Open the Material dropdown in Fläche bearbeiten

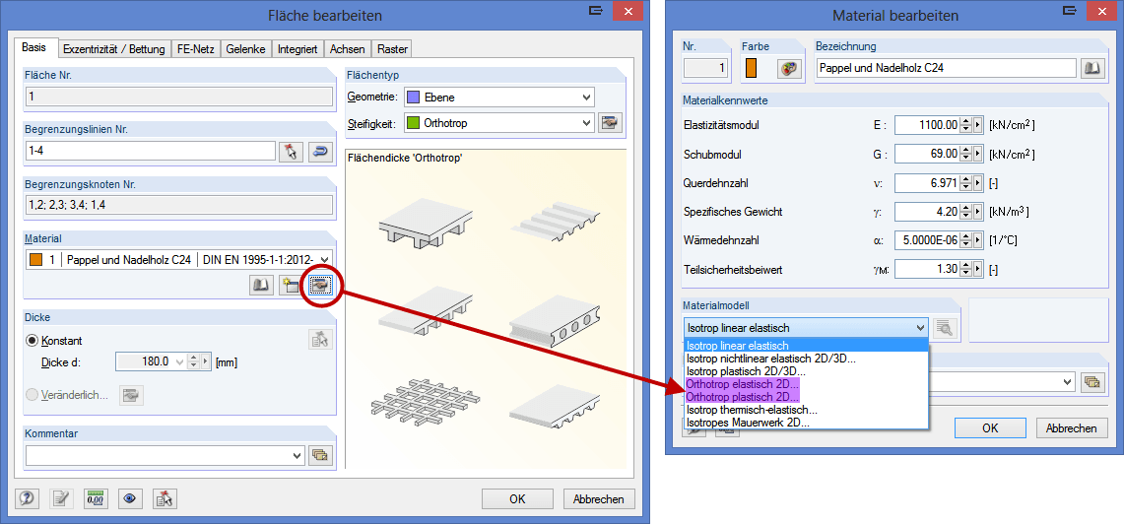(x=325, y=259)
